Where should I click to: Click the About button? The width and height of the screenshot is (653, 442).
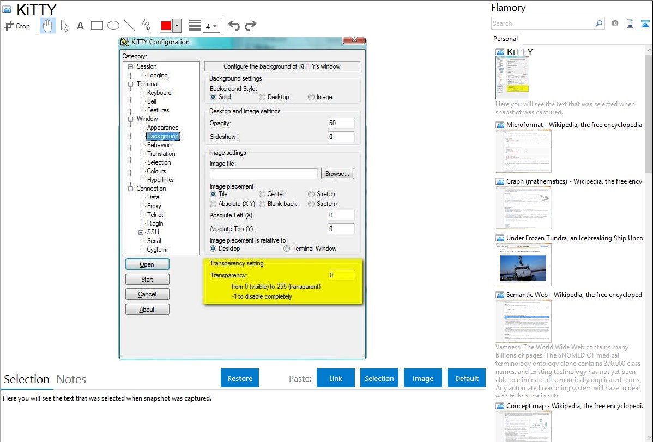tap(147, 310)
